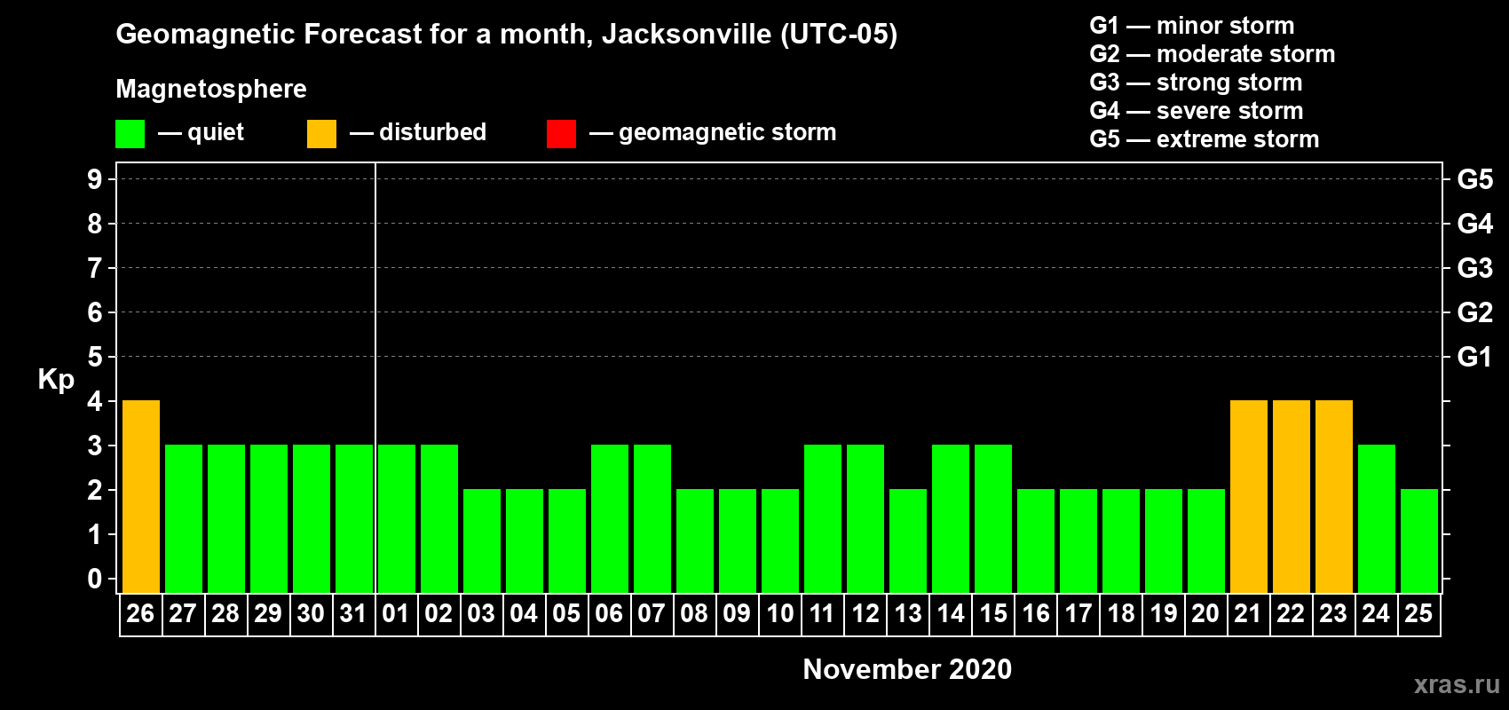The image size is (1509, 710).
Task: Click date label 14 on the axis
Action: pos(951,613)
